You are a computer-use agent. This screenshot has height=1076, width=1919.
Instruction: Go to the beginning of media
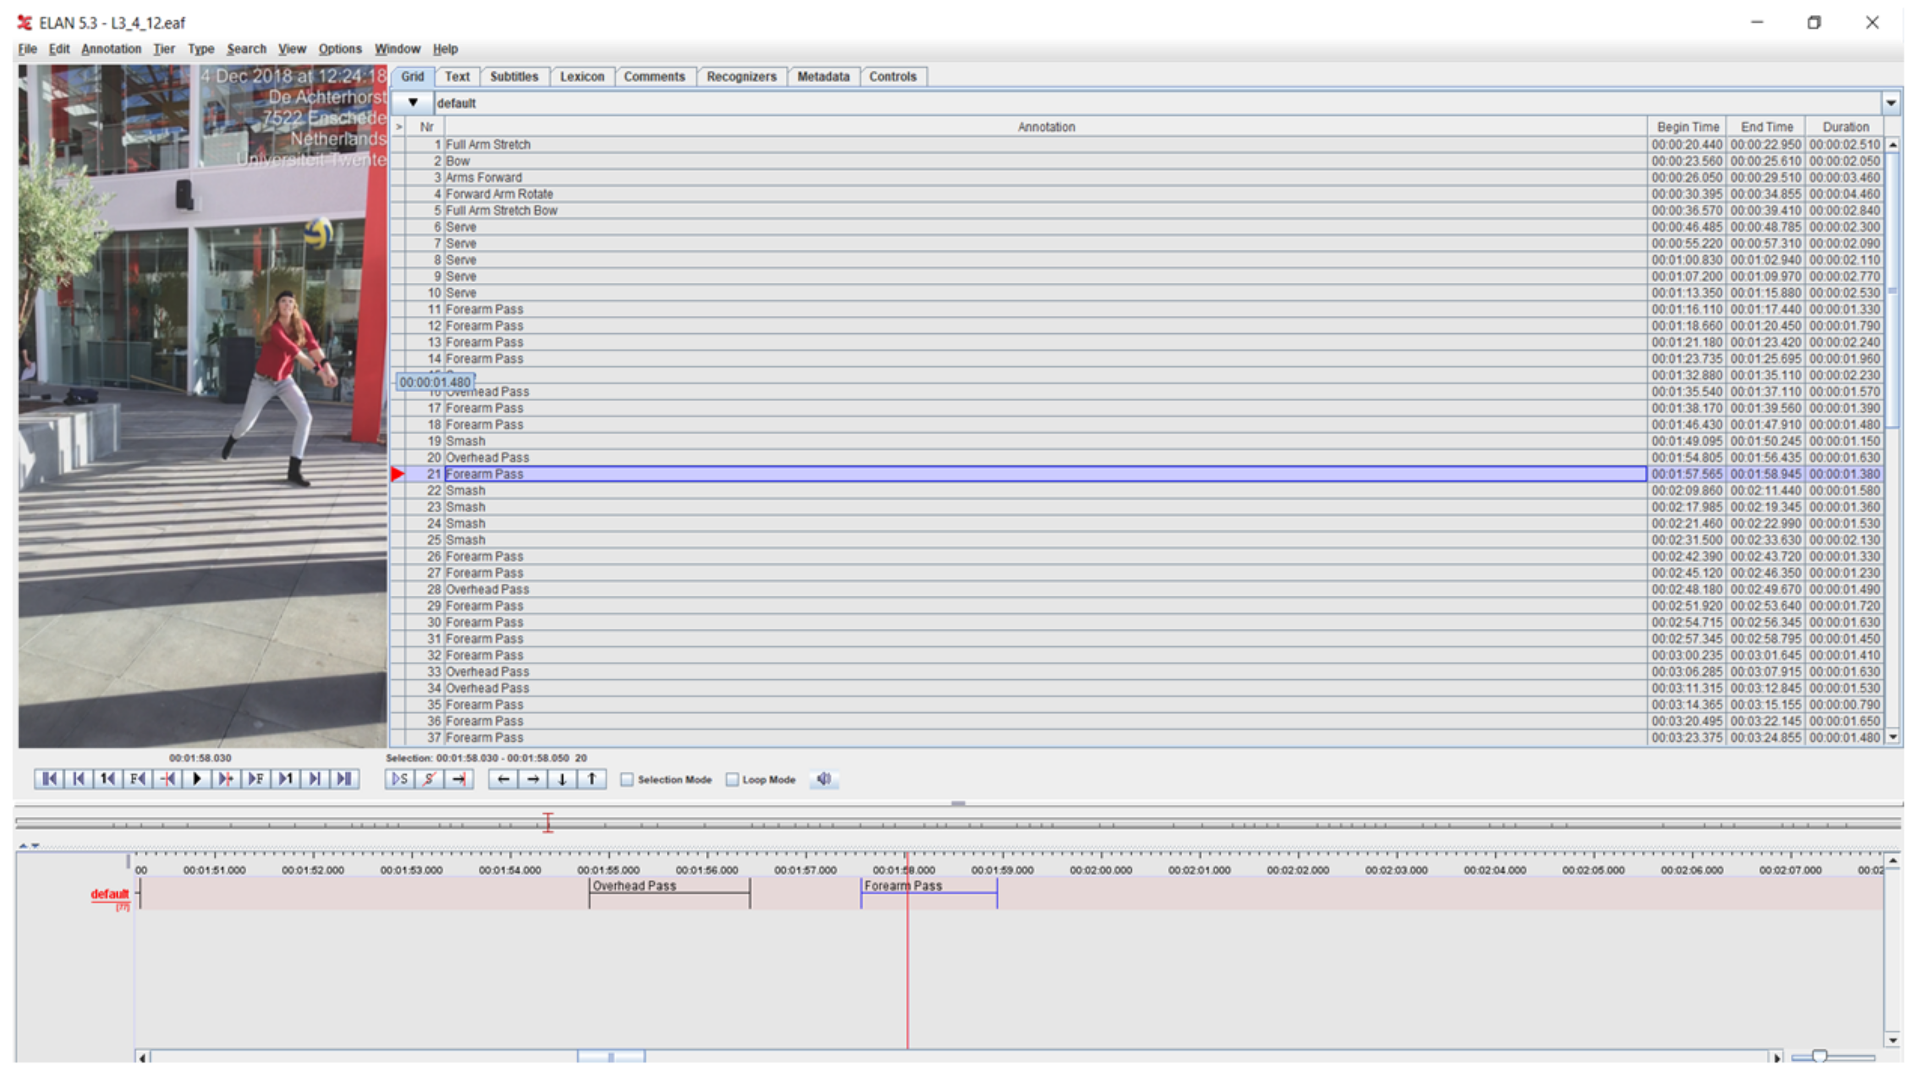pos(49,779)
